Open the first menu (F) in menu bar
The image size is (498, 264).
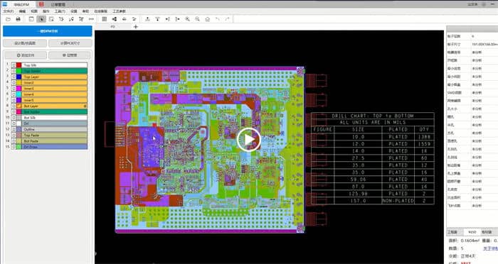coord(9,11)
